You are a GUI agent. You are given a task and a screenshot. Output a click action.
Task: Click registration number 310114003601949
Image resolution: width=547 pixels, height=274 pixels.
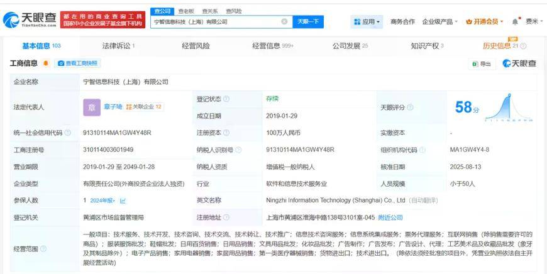click(108, 150)
